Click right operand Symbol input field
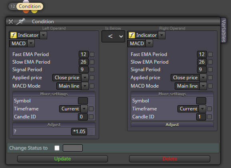231x168 pixels. tap(201, 101)
